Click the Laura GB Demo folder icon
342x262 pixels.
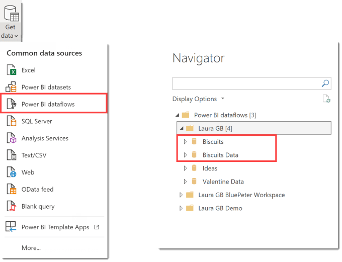tap(190, 208)
